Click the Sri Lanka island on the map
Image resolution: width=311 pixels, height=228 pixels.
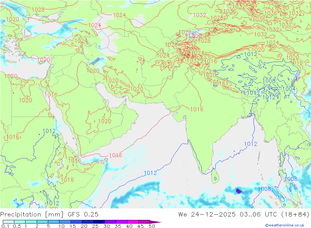[x=215, y=176]
